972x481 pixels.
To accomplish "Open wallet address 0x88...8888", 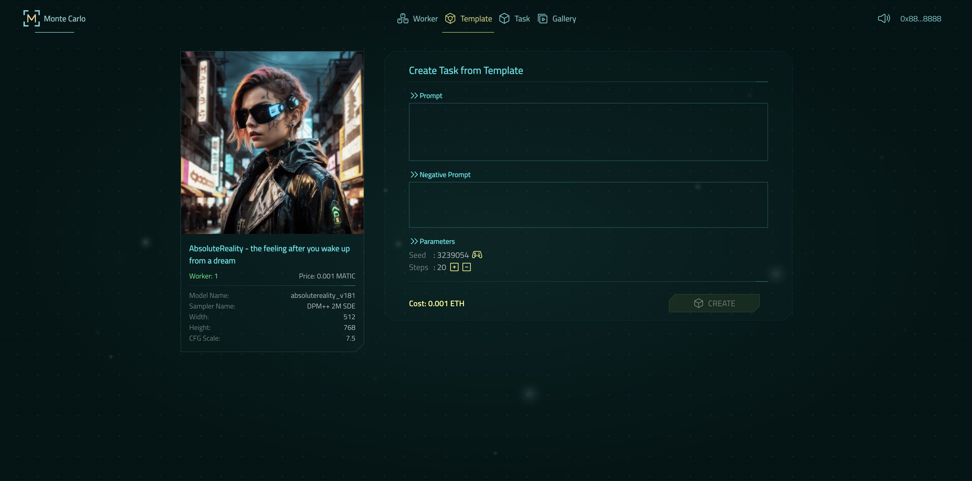I will click(x=920, y=19).
